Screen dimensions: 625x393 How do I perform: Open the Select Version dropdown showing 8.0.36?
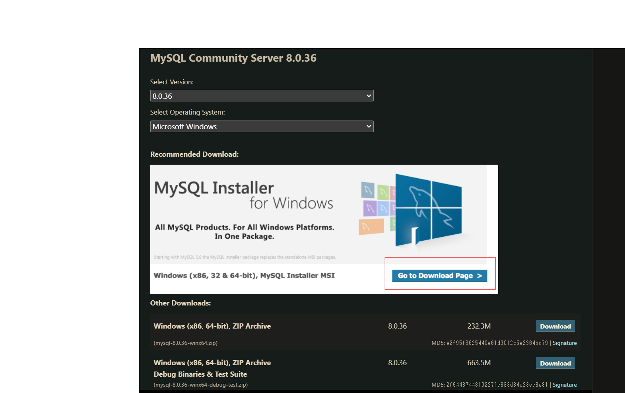click(262, 96)
